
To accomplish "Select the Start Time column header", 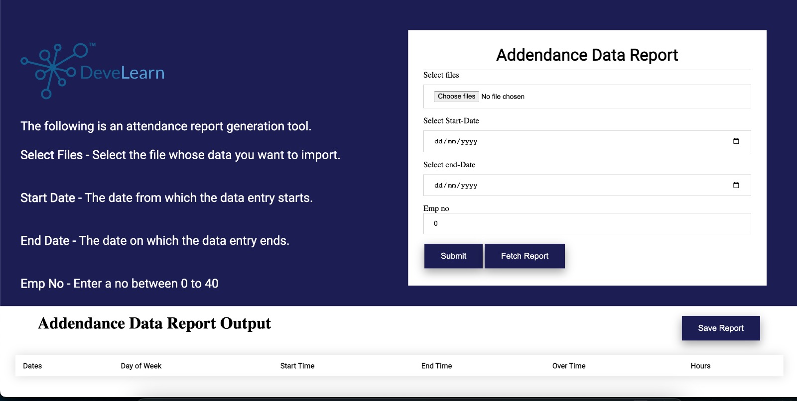I will [297, 366].
